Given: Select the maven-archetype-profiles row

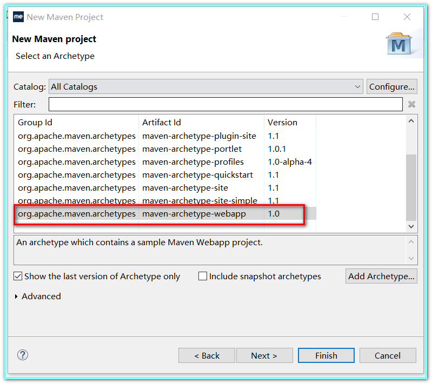Looking at the screenshot, I should [x=165, y=162].
